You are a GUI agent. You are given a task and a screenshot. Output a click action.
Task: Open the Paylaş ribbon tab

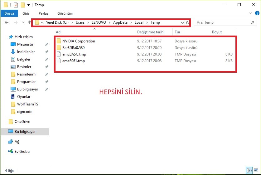pos(43,13)
